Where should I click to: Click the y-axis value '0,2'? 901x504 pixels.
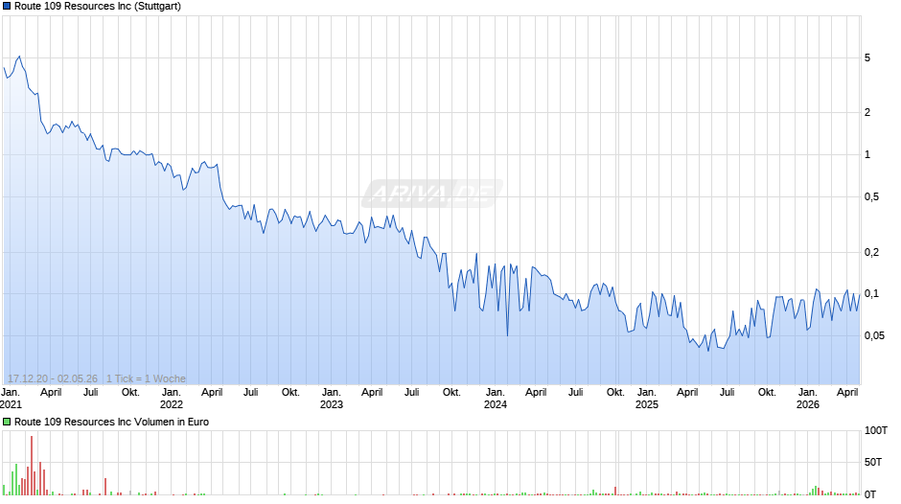tap(871, 252)
